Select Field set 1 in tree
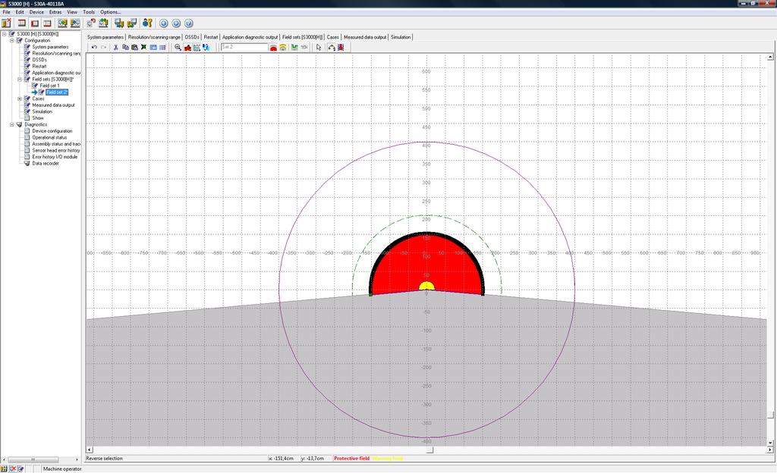This screenshot has height=473, width=777. tap(49, 86)
